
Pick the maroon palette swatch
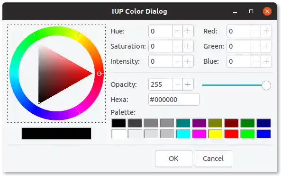click(x=231, y=123)
